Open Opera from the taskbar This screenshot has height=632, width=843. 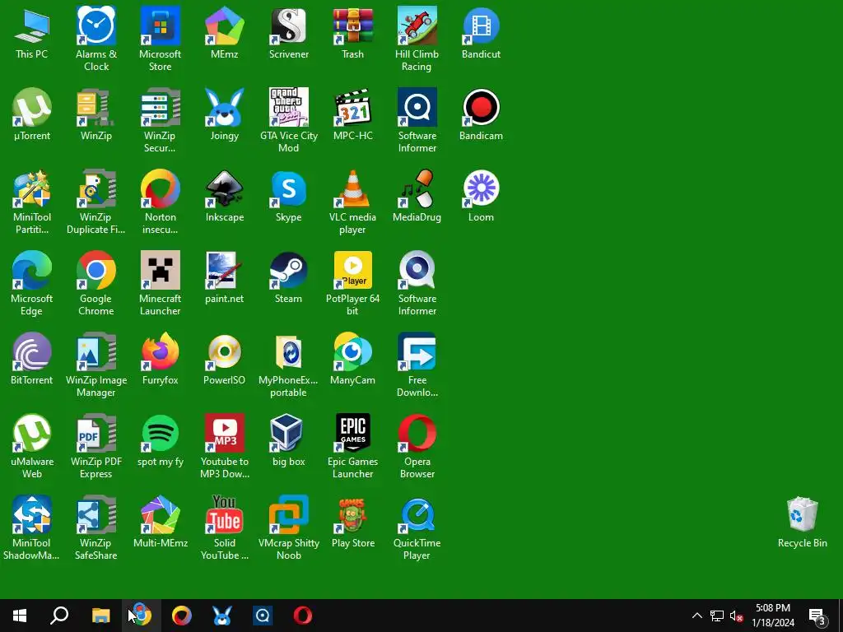(303, 616)
